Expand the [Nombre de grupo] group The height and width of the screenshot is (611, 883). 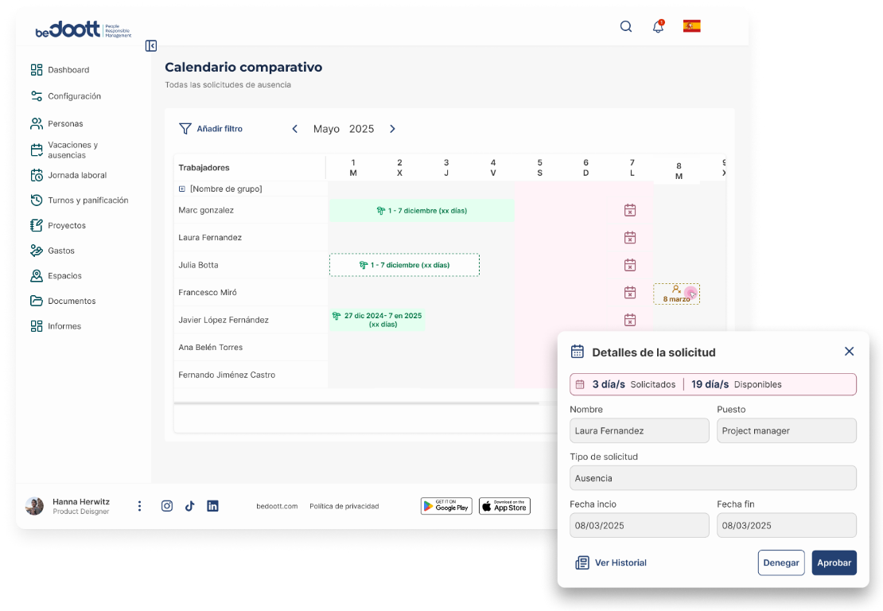tap(182, 189)
